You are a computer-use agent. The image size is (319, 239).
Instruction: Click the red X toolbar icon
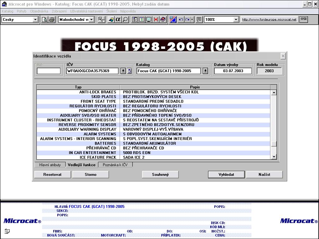(156, 20)
